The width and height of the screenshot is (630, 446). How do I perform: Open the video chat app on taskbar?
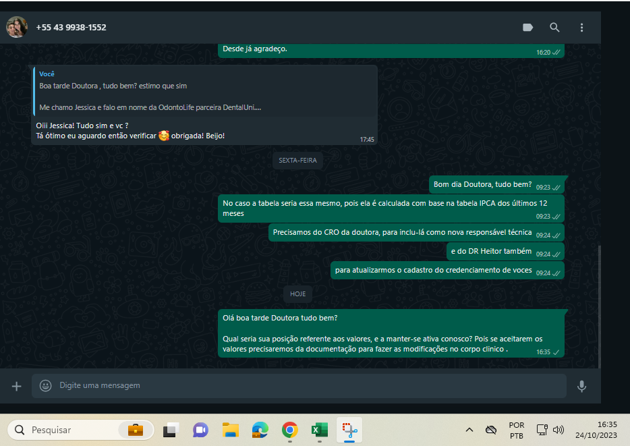(x=200, y=430)
